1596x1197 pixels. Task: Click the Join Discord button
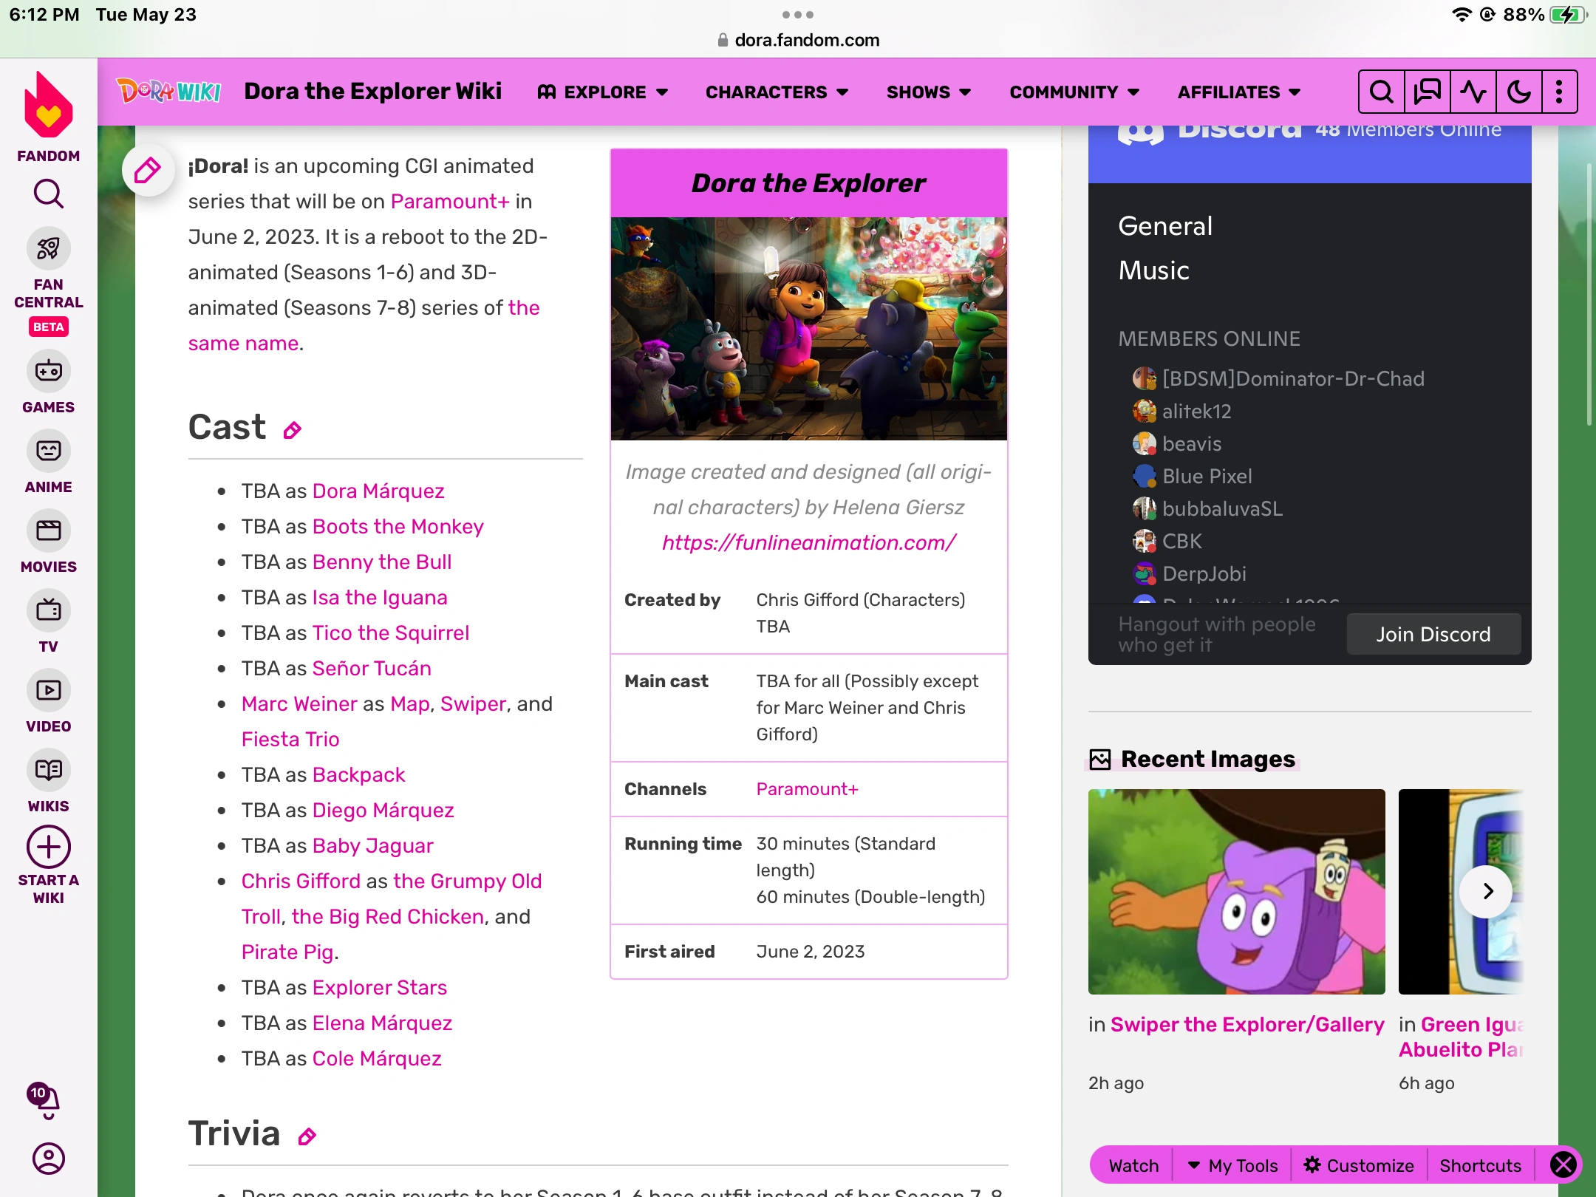click(x=1433, y=633)
